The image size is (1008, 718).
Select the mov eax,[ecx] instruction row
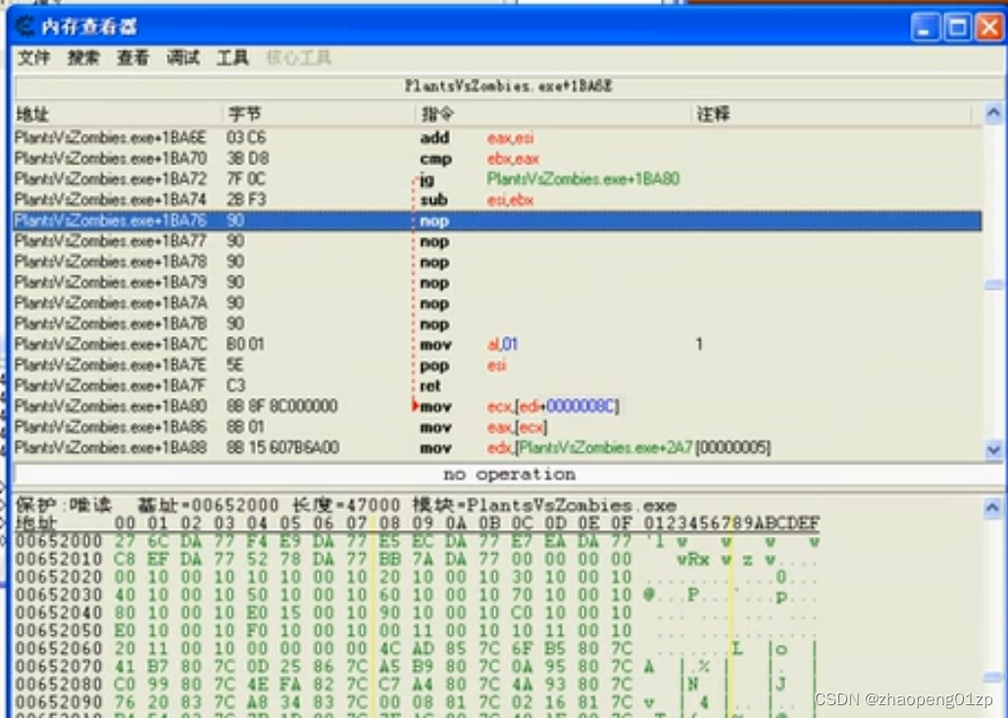pyautogui.click(x=497, y=426)
